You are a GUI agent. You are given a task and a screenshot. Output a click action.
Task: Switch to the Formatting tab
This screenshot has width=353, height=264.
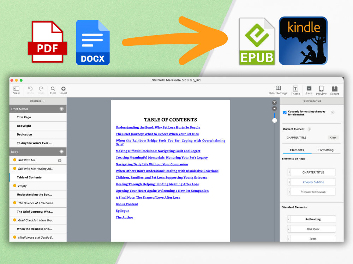[326, 150]
